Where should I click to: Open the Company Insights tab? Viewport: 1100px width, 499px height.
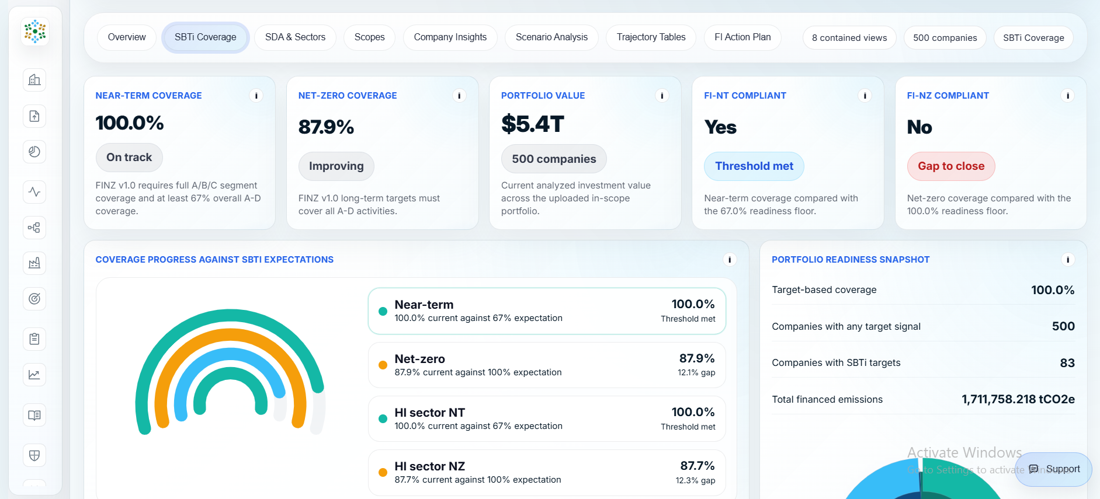click(450, 37)
